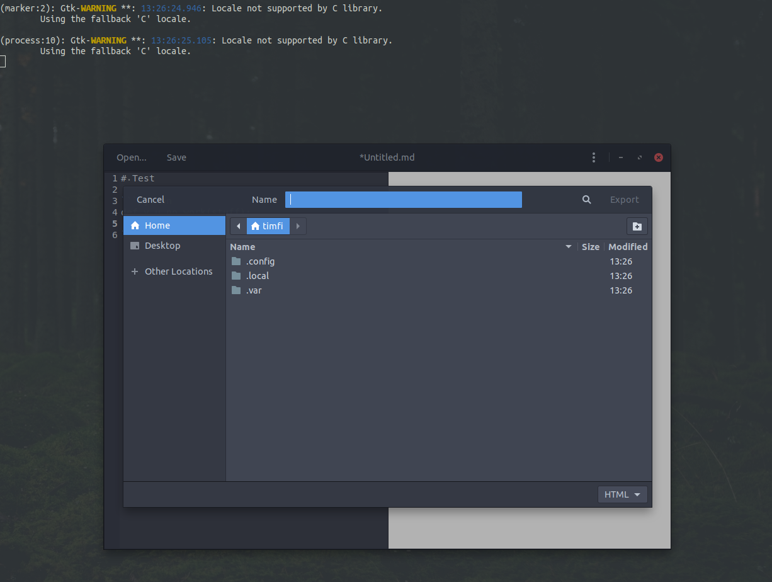Sort files by Size column header
772x582 pixels.
pos(591,247)
